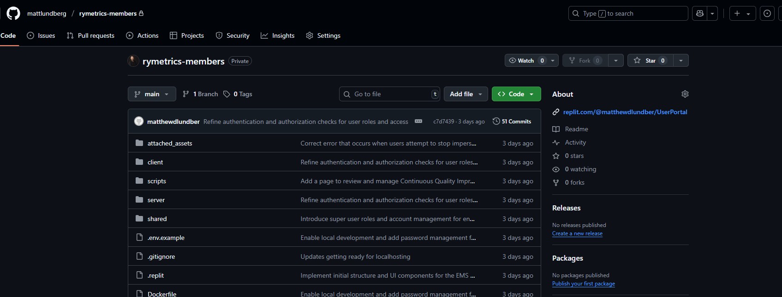This screenshot has height=297, width=782.
Task: Click the GitHub logo icon
Action: point(13,13)
